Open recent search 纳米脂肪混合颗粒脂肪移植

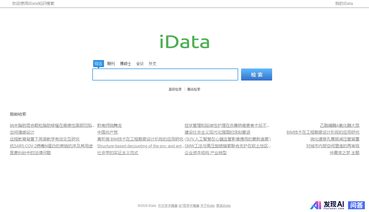(52, 126)
